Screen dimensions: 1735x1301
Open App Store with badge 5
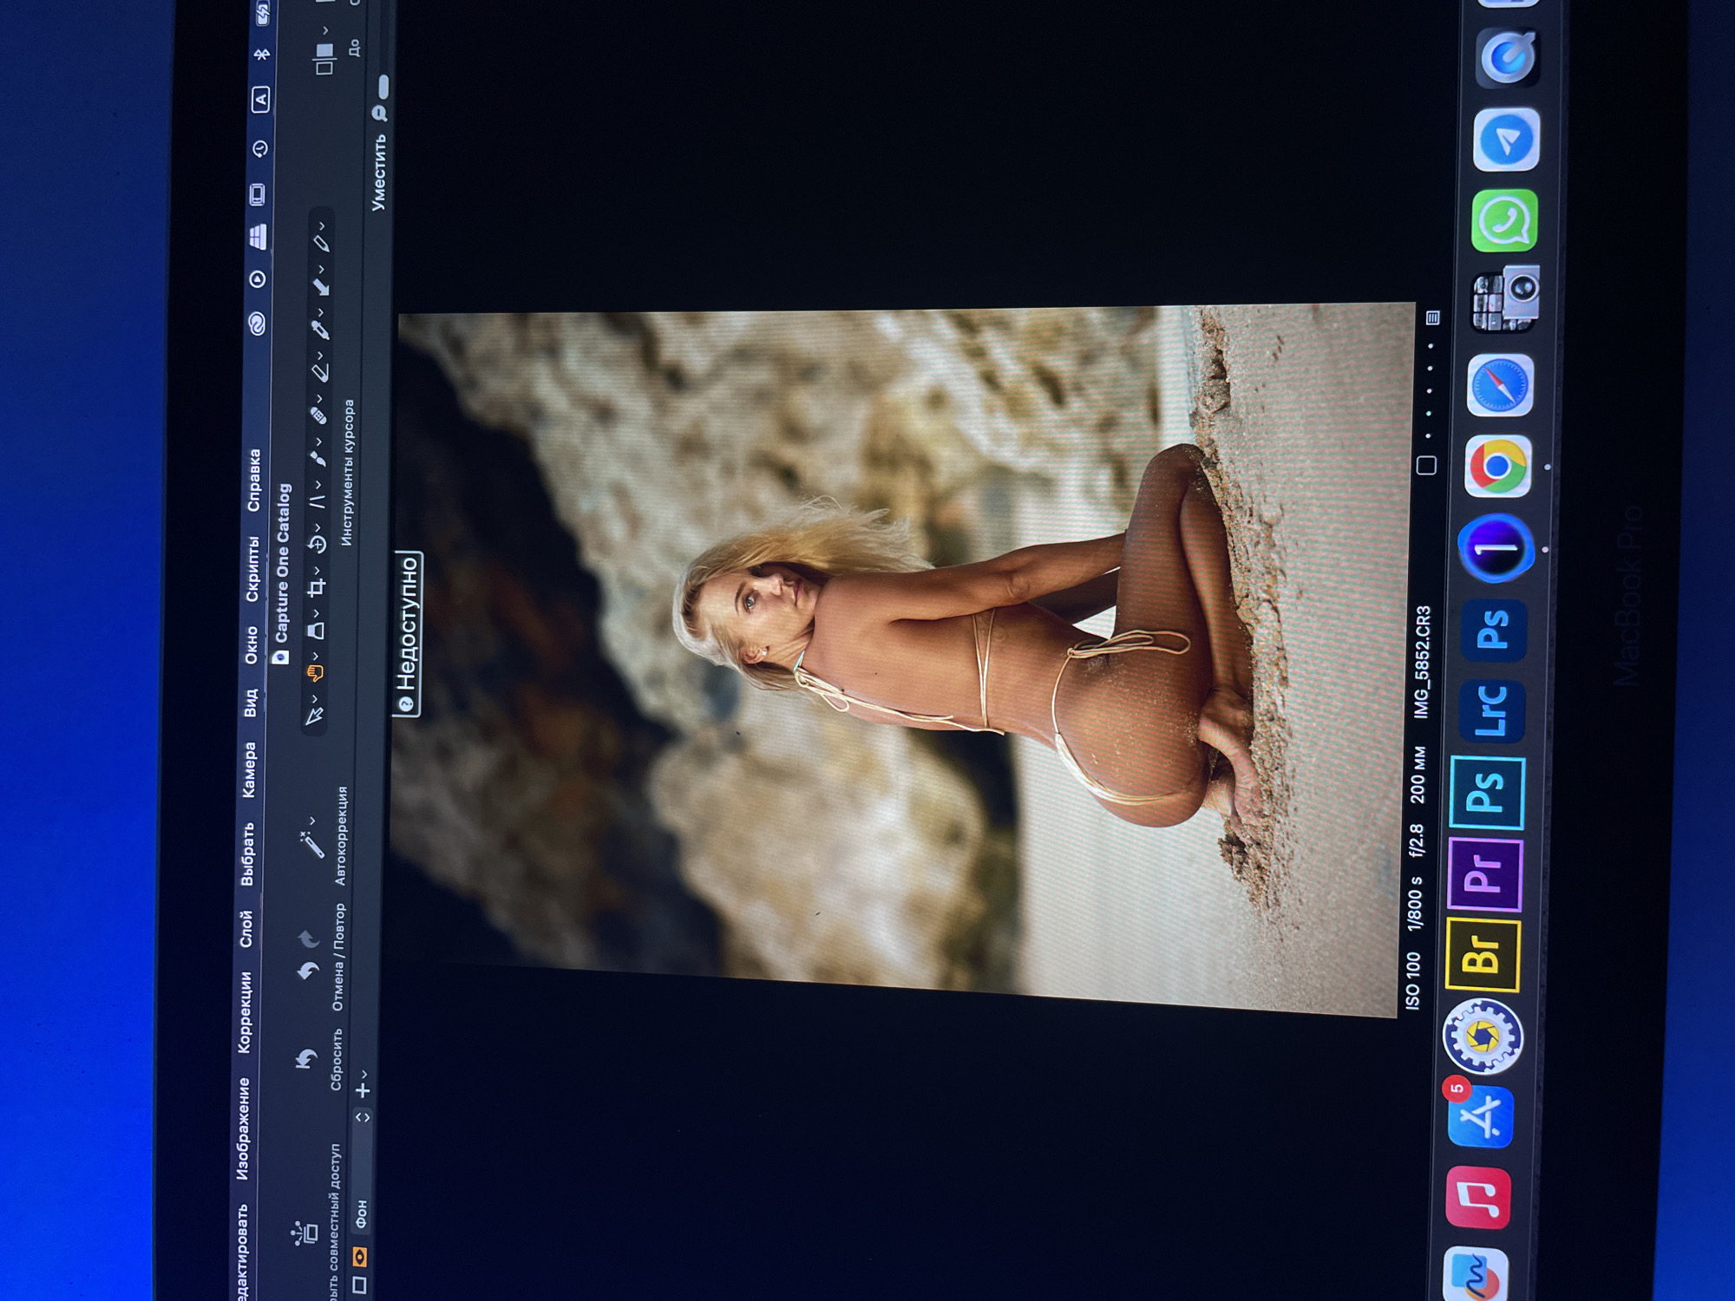click(1481, 1115)
